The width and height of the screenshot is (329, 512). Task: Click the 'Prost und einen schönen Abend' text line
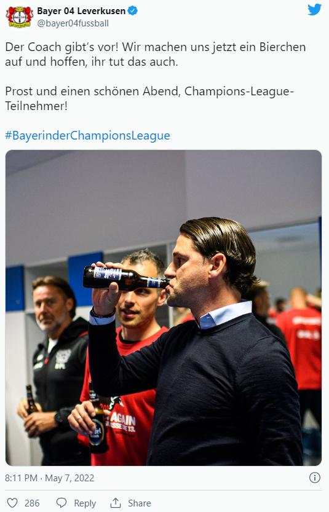coord(92,91)
